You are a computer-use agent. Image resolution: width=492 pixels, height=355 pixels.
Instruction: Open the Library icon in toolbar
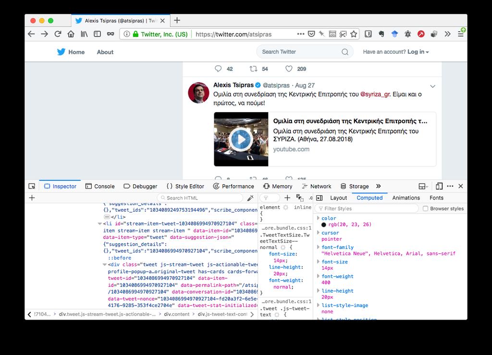(84, 34)
